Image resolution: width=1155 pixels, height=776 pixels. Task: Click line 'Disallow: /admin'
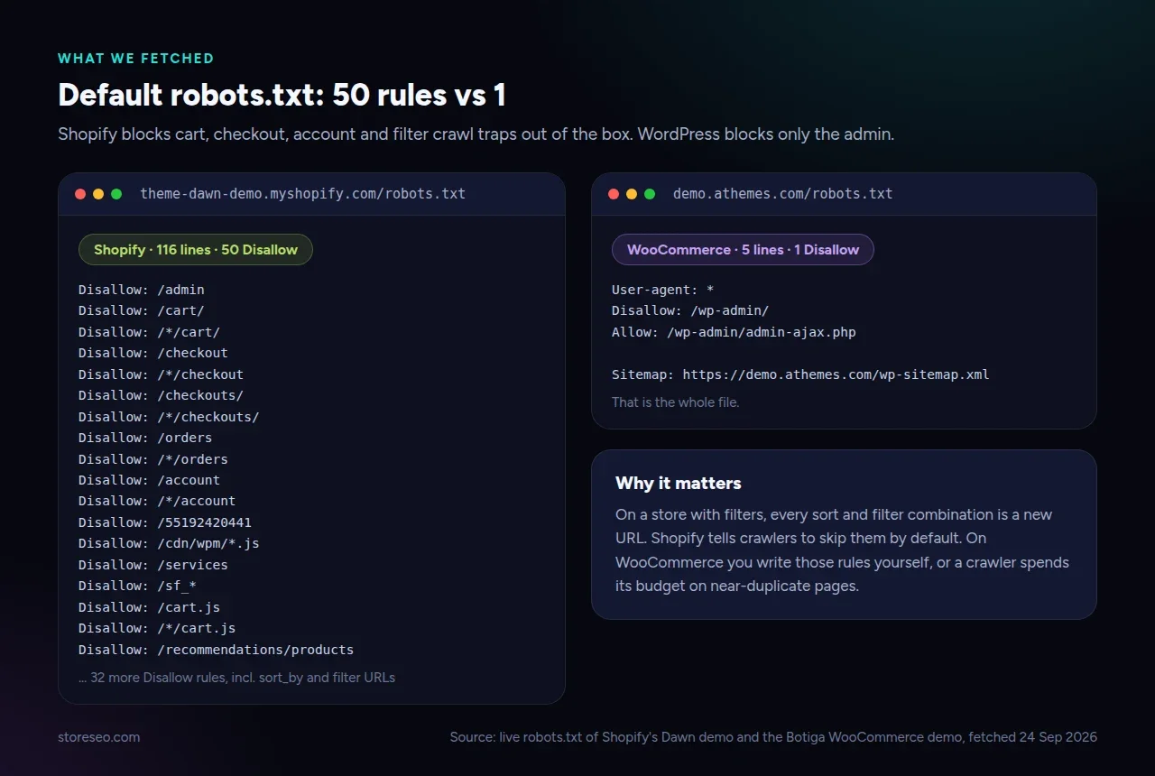[x=142, y=290]
